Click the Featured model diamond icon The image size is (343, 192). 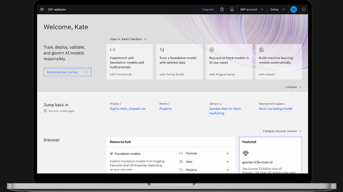coord(245,153)
